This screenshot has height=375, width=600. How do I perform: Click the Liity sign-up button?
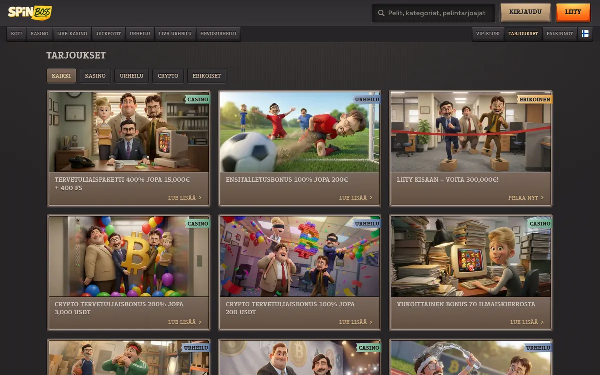coord(573,12)
